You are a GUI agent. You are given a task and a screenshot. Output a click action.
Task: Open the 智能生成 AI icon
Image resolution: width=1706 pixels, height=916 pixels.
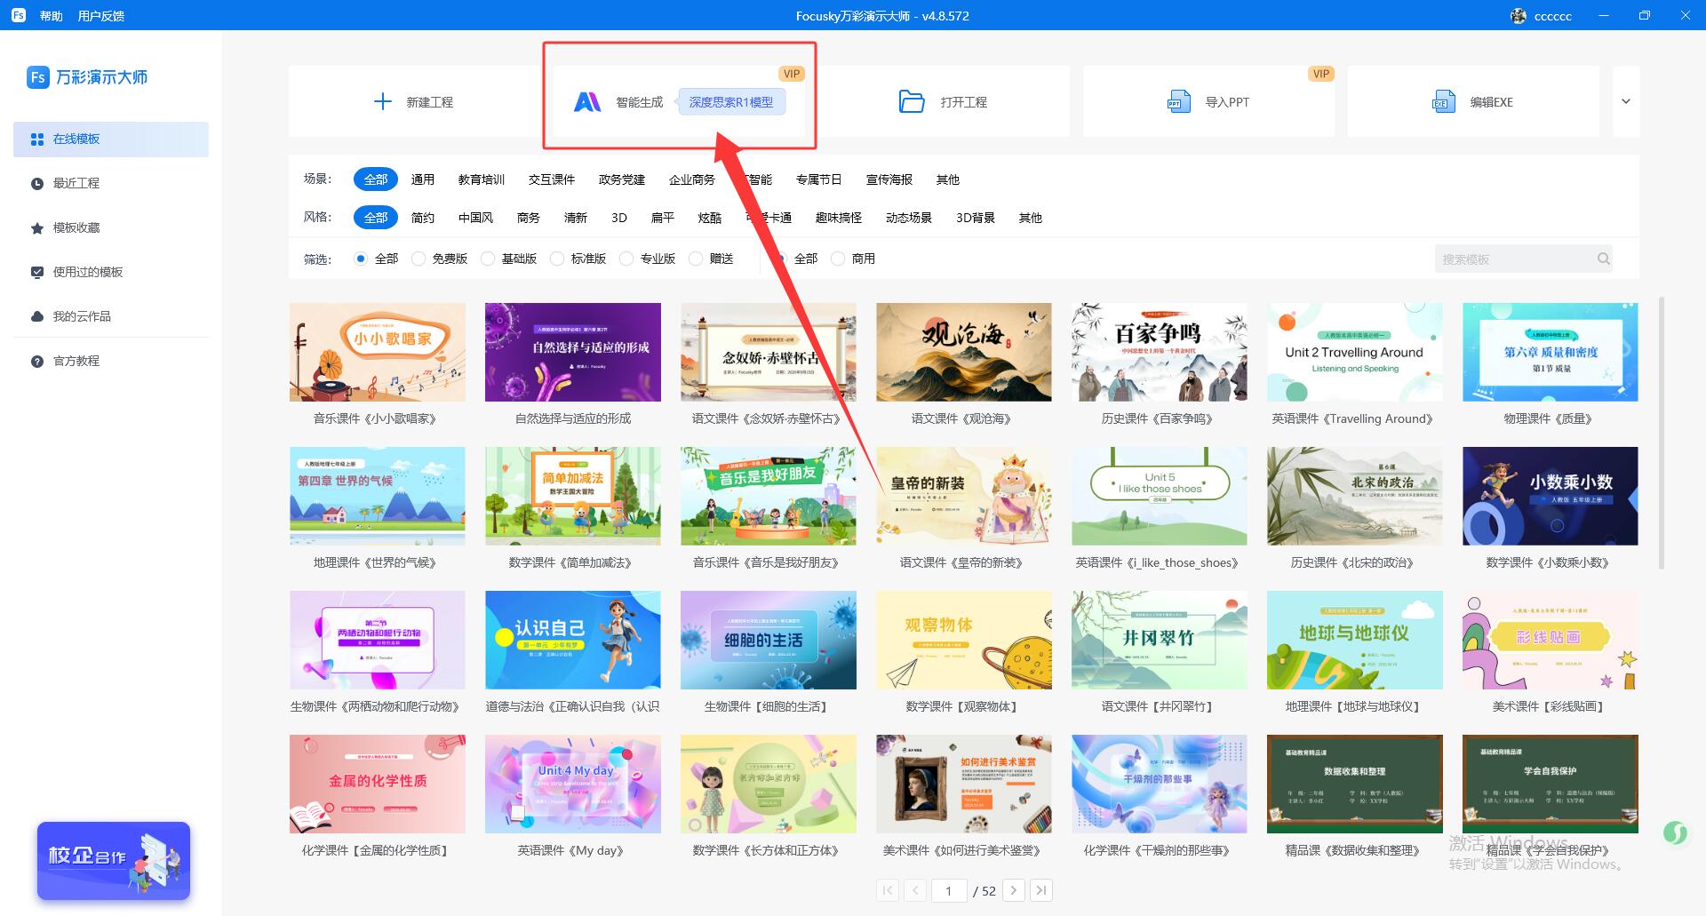coord(586,102)
